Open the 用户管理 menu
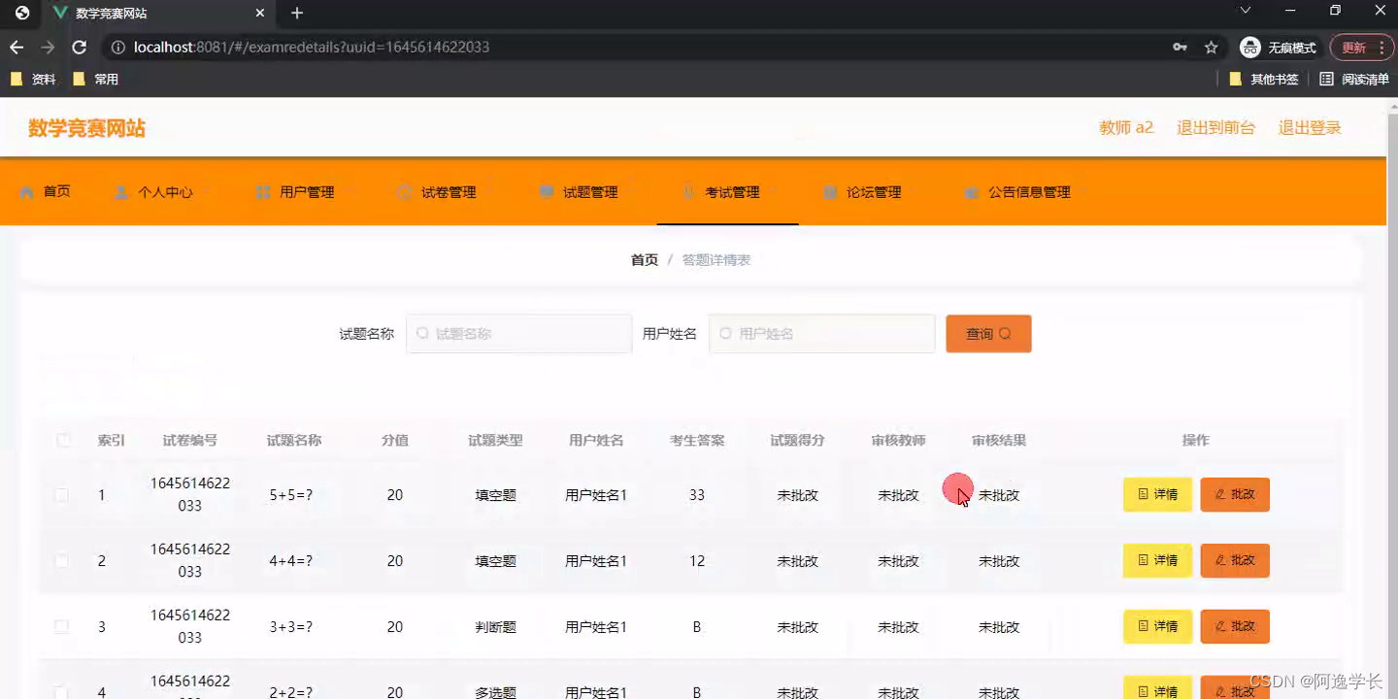The image size is (1398, 699). (295, 192)
